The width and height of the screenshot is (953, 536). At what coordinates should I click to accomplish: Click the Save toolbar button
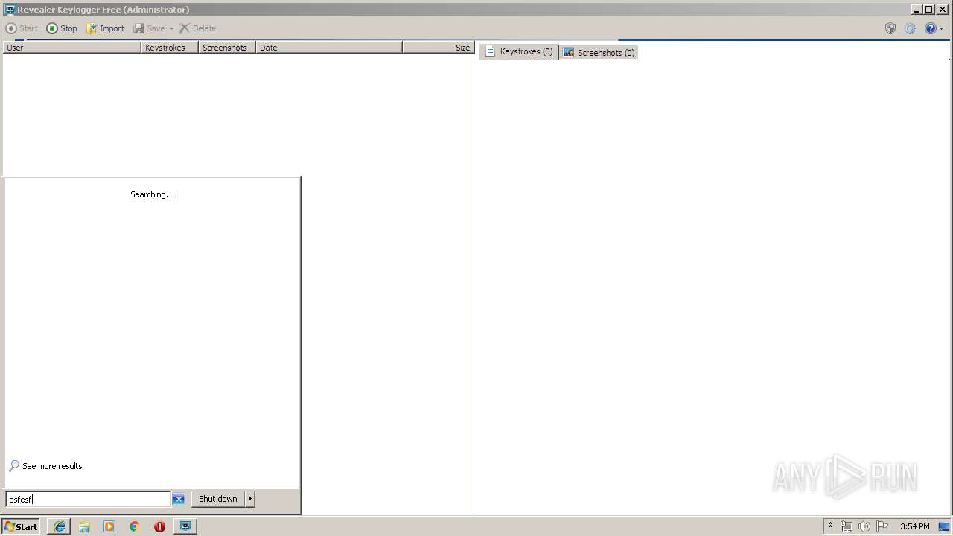point(149,28)
